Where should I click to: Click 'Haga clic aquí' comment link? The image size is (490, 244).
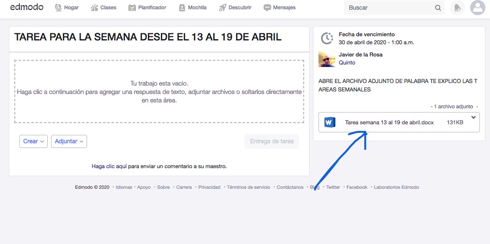point(109,166)
